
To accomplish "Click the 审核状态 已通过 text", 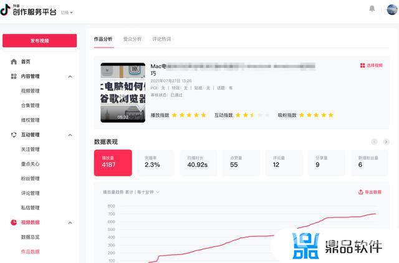I will click(x=166, y=95).
